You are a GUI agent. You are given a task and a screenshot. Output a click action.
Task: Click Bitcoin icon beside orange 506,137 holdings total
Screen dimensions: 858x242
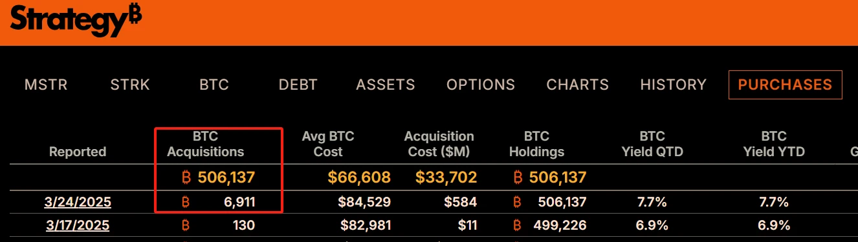click(x=517, y=177)
